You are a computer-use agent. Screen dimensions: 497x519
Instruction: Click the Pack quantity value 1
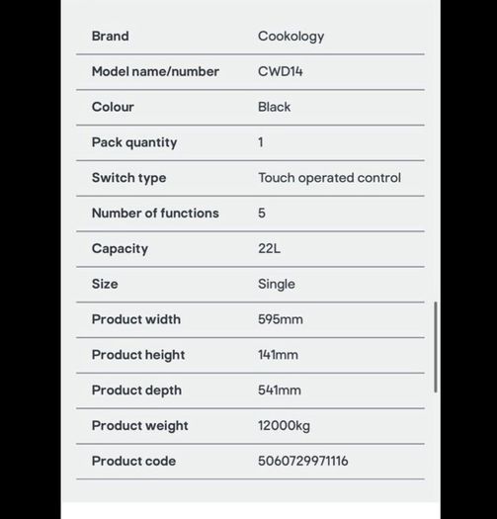tap(261, 142)
